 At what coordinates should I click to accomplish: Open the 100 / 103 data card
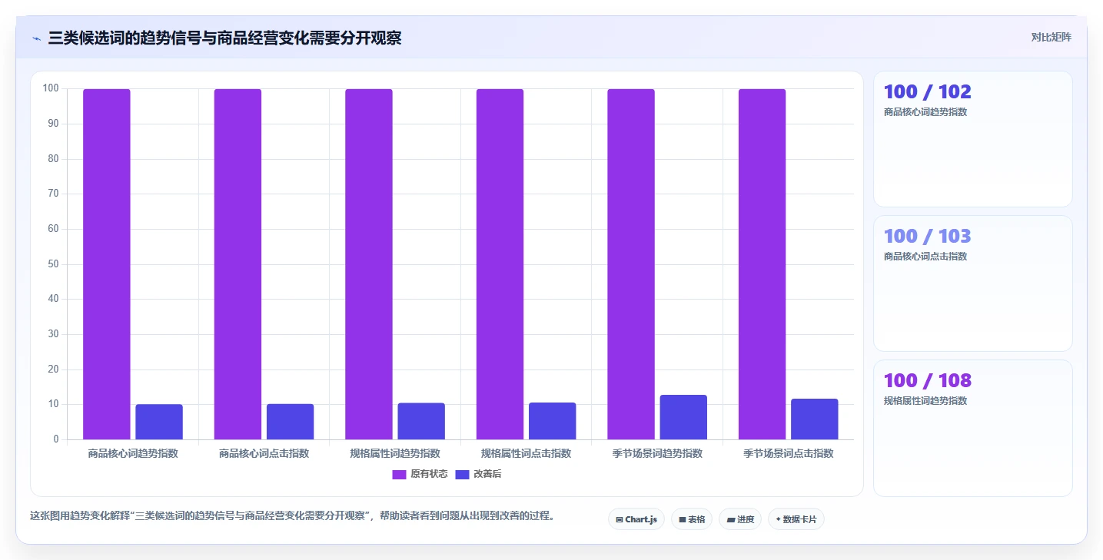(972, 283)
